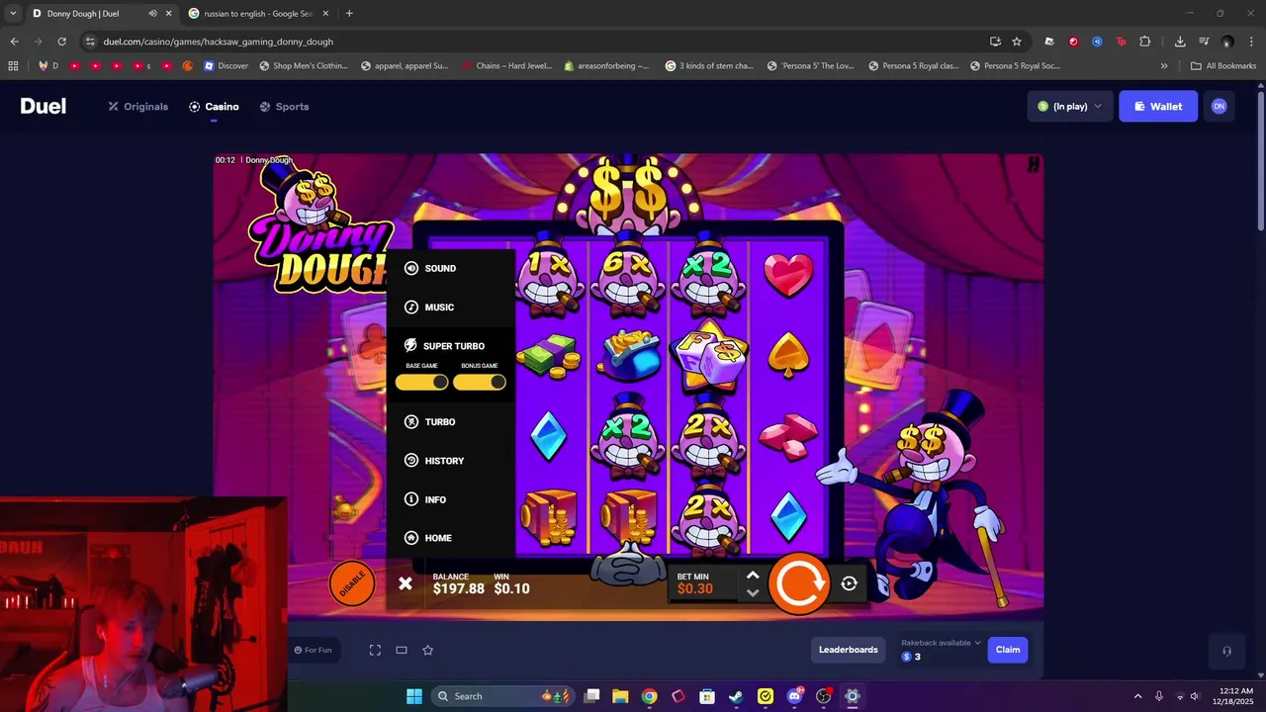Viewport: 1266px width, 712px height.
Task: Open the History menu entry
Action: tap(434, 461)
